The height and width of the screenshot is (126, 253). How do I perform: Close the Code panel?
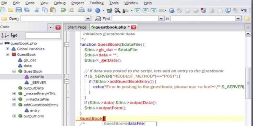(x=58, y=27)
